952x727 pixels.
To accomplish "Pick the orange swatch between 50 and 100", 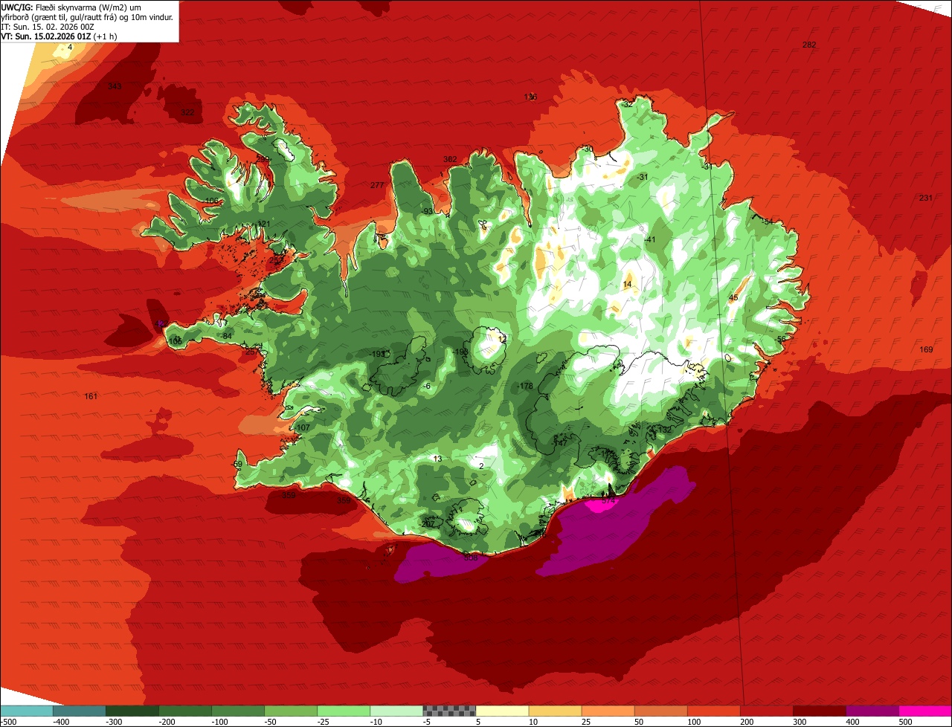I will pos(660,711).
